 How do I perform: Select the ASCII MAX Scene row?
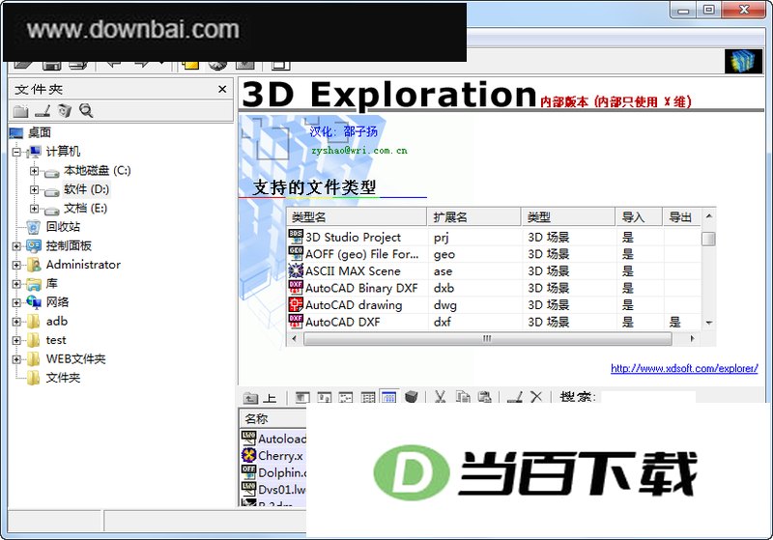tap(494, 271)
